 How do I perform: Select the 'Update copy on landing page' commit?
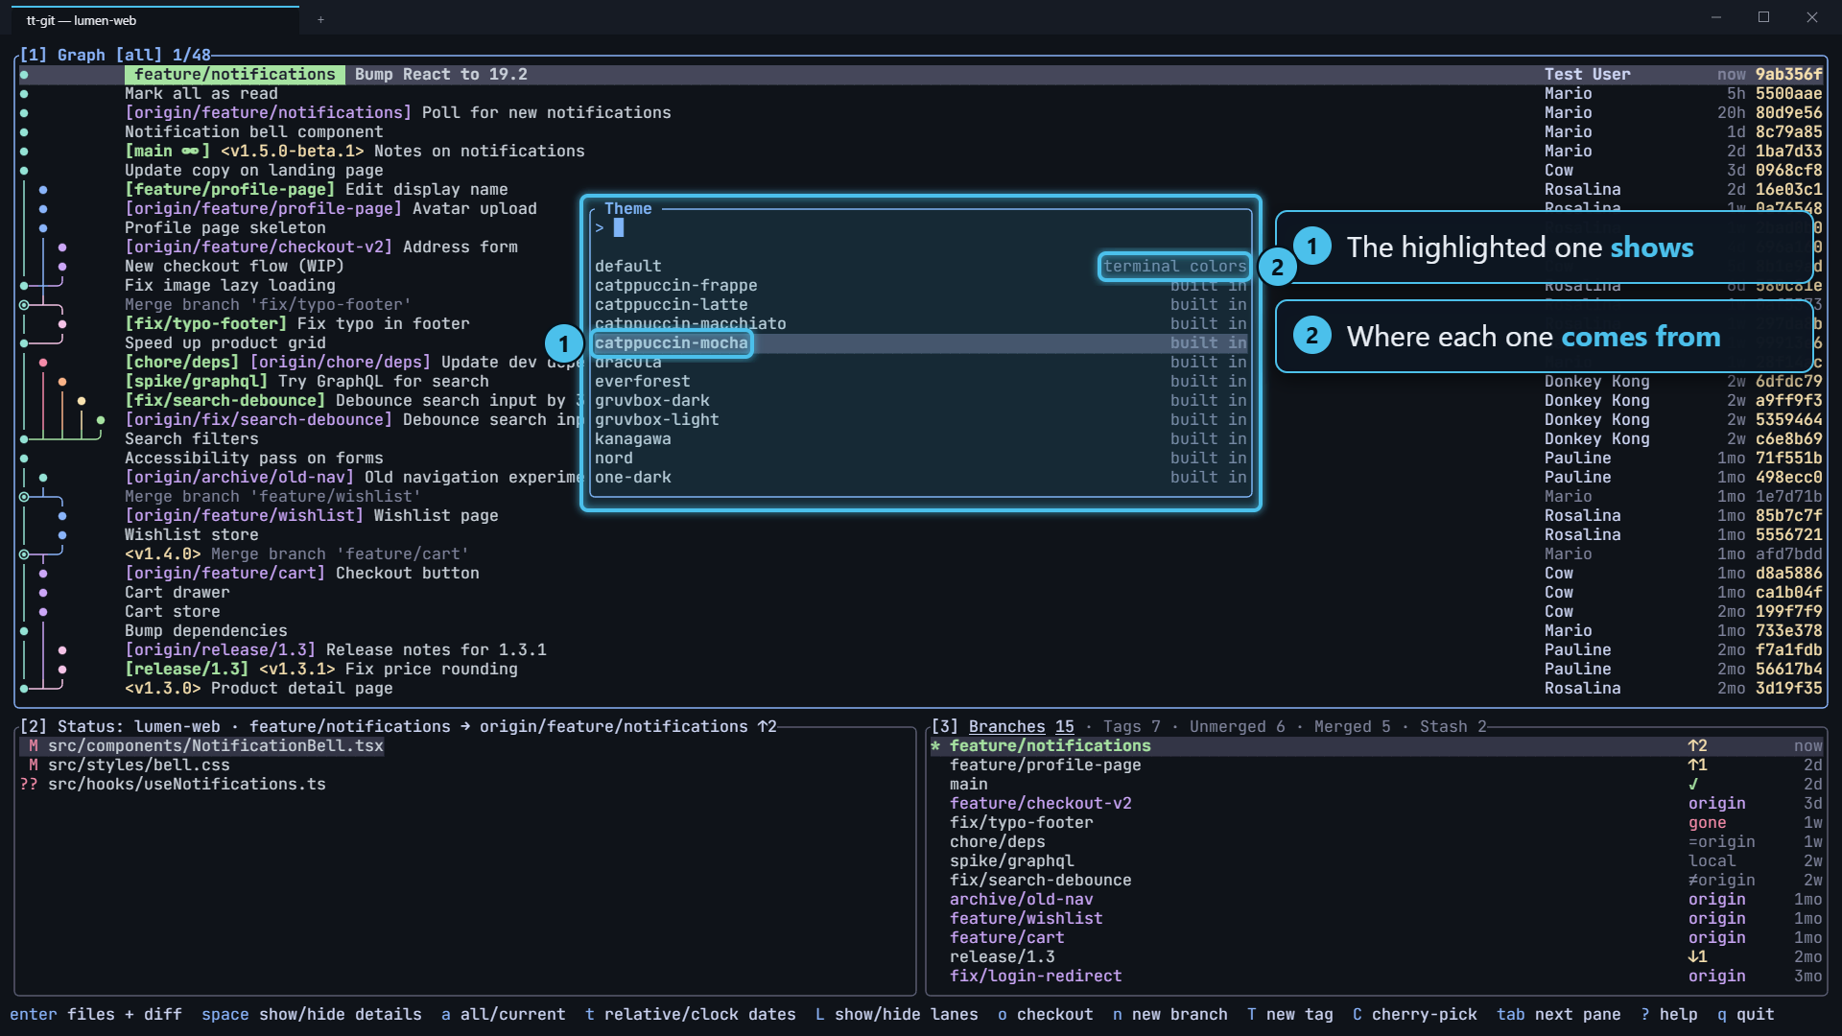pos(921,170)
